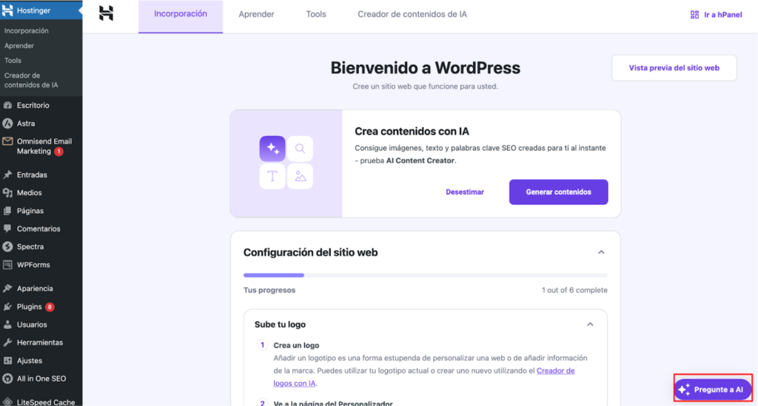Open the Tools tab
The width and height of the screenshot is (758, 406).
click(316, 15)
